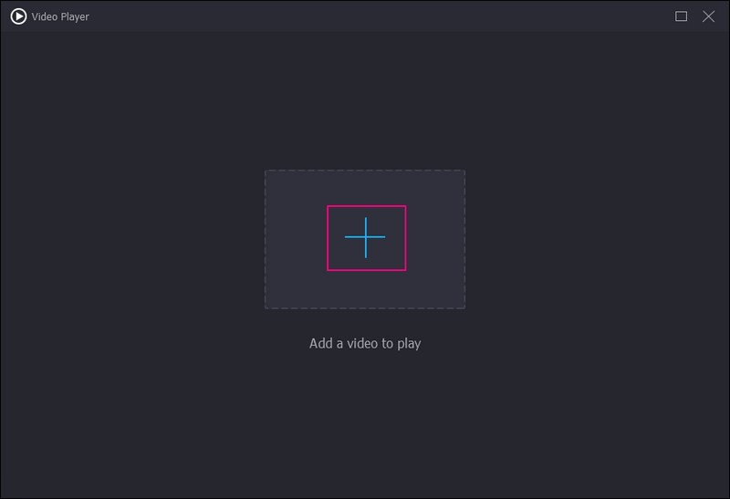Click the word "Add" in the hint text
Screen dimensions: 730x499
pyautogui.click(x=321, y=344)
